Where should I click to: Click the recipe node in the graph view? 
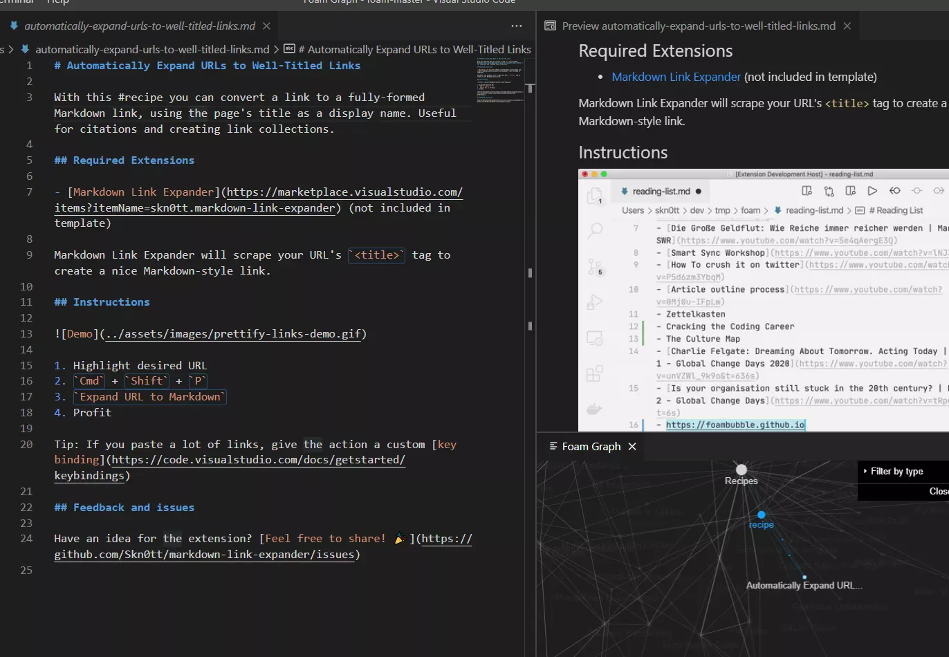tap(761, 515)
